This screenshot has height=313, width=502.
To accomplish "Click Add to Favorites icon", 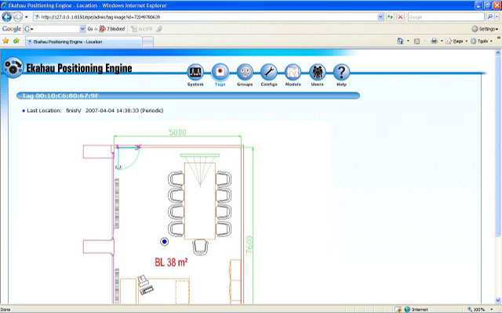I will pos(16,41).
